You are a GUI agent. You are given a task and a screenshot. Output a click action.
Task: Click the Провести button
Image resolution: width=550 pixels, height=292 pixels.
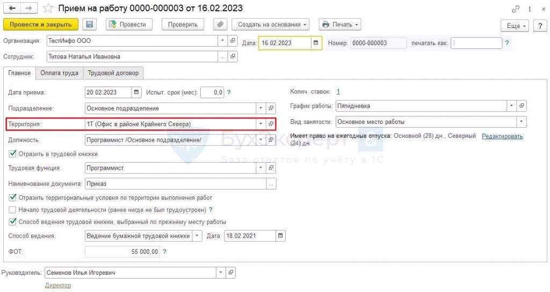(129, 25)
